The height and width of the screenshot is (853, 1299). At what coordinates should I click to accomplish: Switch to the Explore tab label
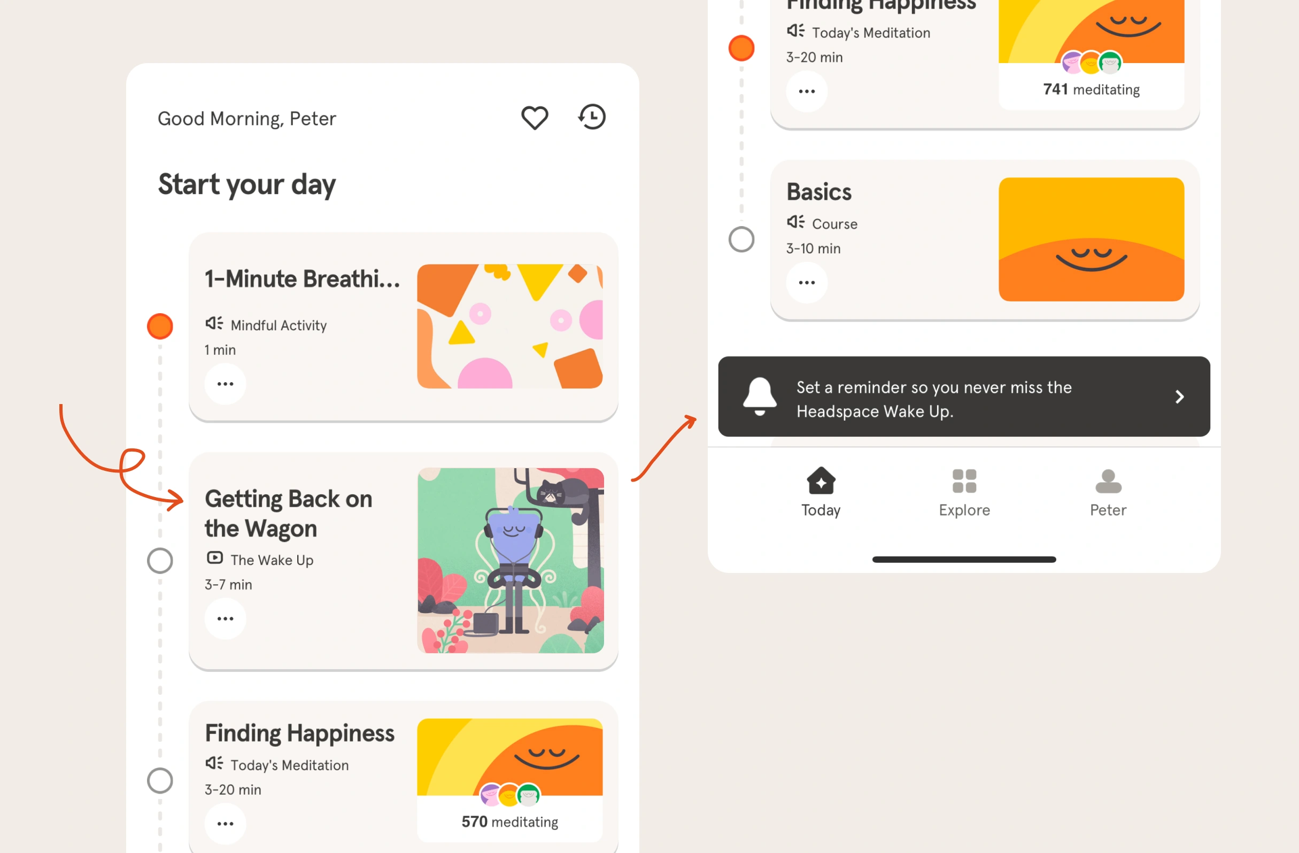click(x=964, y=510)
